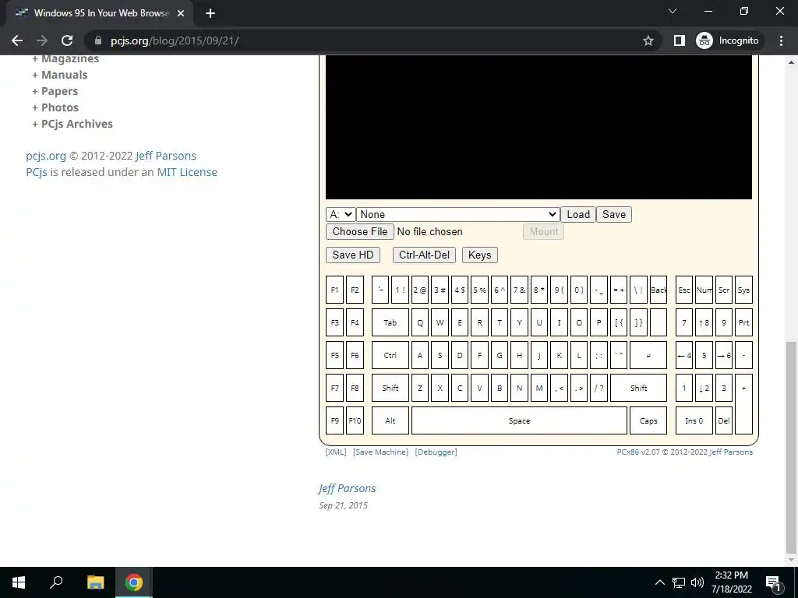Open Jeff Parsons link in sidebar footer
Screen dimensions: 798x598
tap(165, 156)
